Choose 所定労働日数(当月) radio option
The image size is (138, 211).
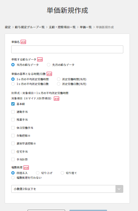click(59, 84)
